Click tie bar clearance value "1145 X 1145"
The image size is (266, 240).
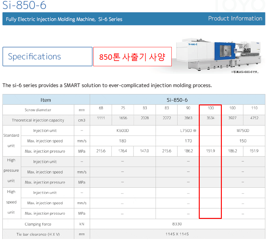(177, 234)
